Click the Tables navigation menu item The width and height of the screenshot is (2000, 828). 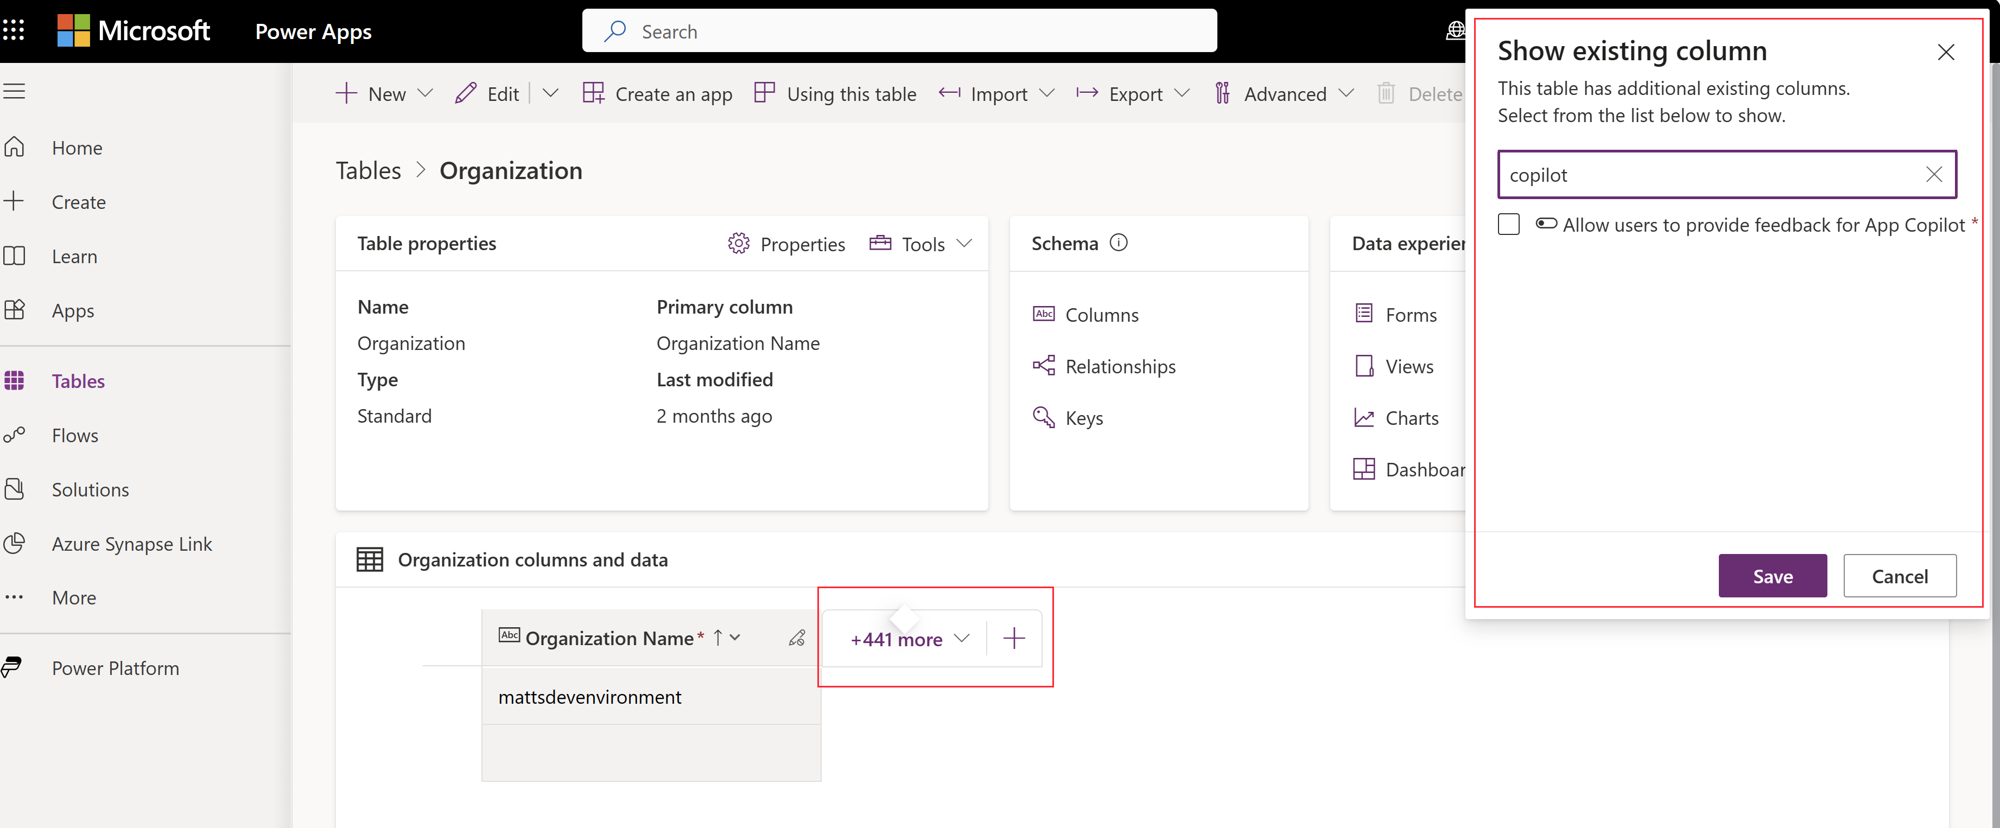pyautogui.click(x=77, y=379)
